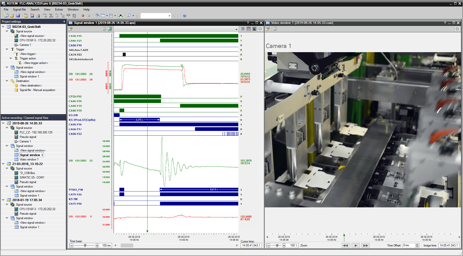Open Signal window 1 properties icon
The width and height of the screenshot is (463, 256).
(71, 29)
